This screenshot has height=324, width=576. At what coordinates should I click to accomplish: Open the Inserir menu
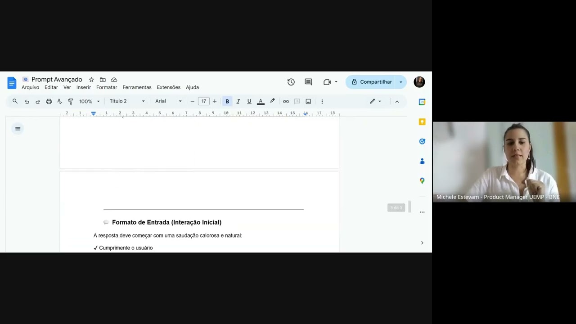(x=84, y=87)
